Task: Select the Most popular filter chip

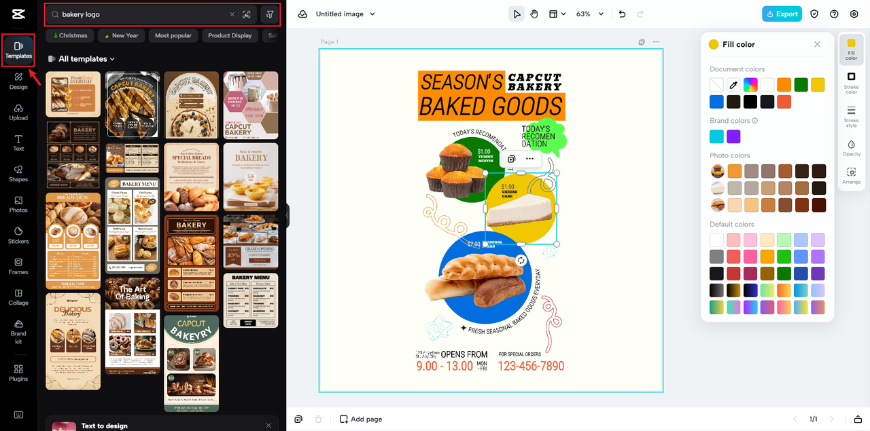Action: point(173,35)
